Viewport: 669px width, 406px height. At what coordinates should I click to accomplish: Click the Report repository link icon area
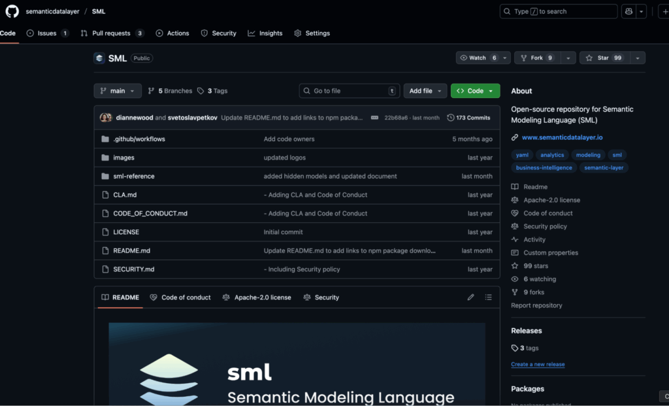[536, 305]
